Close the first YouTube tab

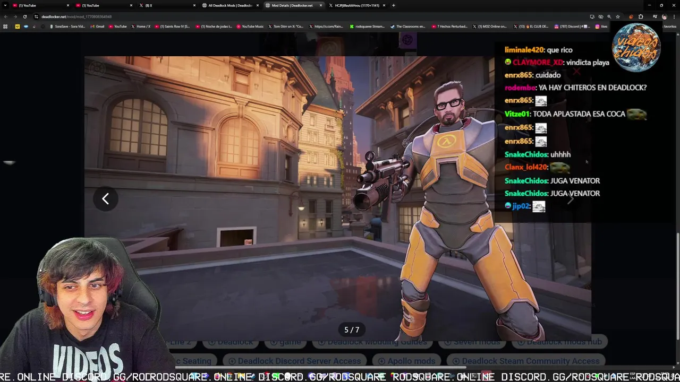coord(68,5)
